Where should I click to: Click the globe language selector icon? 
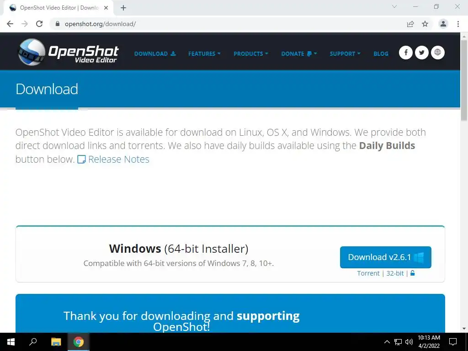(437, 53)
